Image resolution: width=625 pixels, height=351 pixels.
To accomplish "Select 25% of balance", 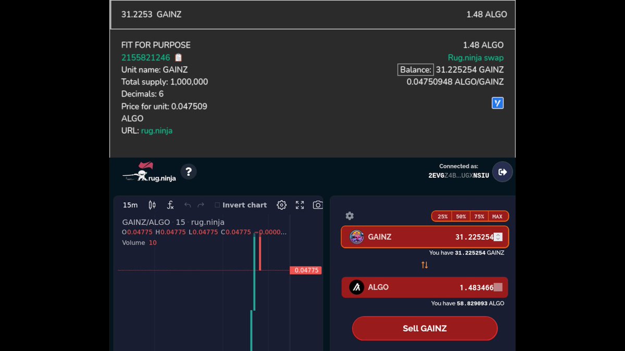I will coord(443,216).
